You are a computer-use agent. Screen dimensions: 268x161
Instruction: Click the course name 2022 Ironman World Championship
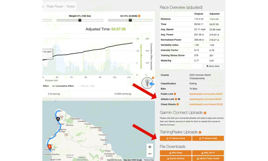coord(200,77)
